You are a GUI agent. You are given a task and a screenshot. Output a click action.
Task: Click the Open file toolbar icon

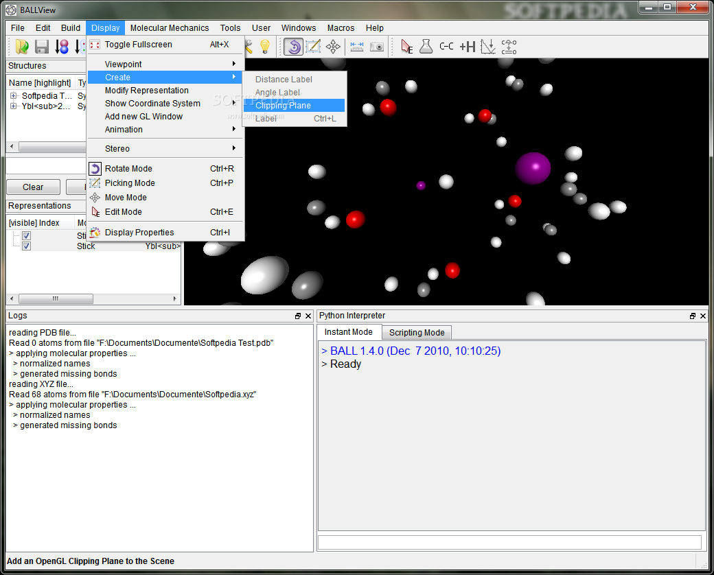click(21, 47)
